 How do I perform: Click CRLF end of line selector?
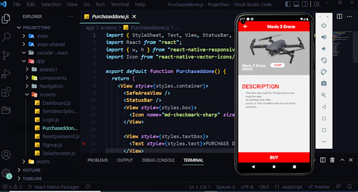pyautogui.click(x=264, y=187)
